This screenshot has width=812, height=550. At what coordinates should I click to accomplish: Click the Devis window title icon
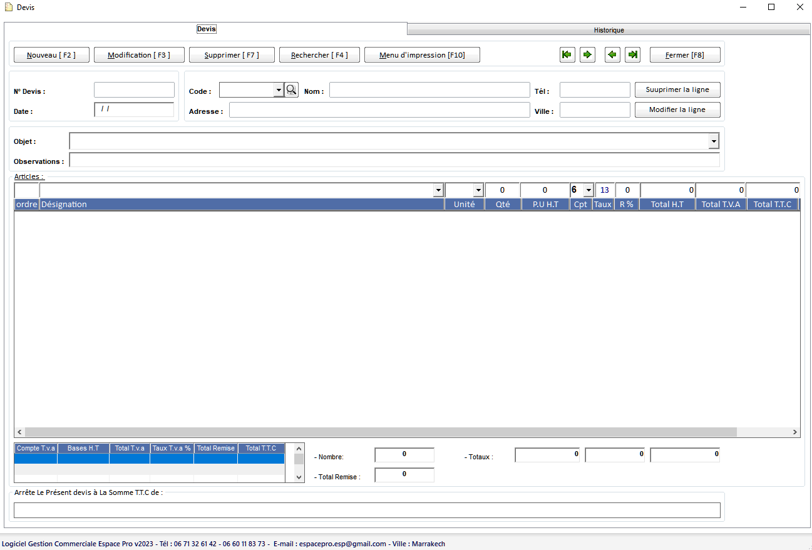(x=9, y=8)
